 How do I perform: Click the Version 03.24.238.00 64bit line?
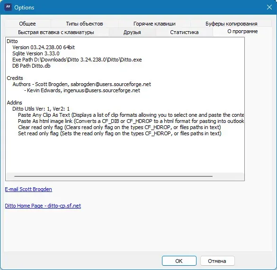pyautogui.click(x=44, y=47)
